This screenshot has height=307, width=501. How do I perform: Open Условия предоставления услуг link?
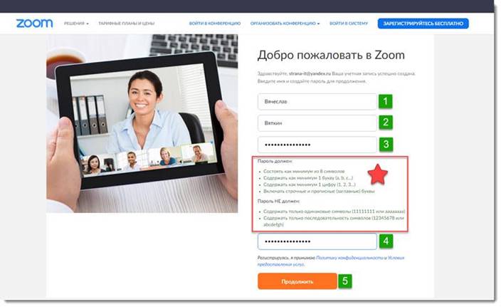[331, 261]
